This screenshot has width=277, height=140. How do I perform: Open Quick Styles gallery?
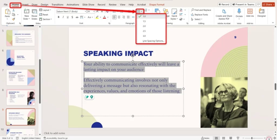(x=174, y=14)
